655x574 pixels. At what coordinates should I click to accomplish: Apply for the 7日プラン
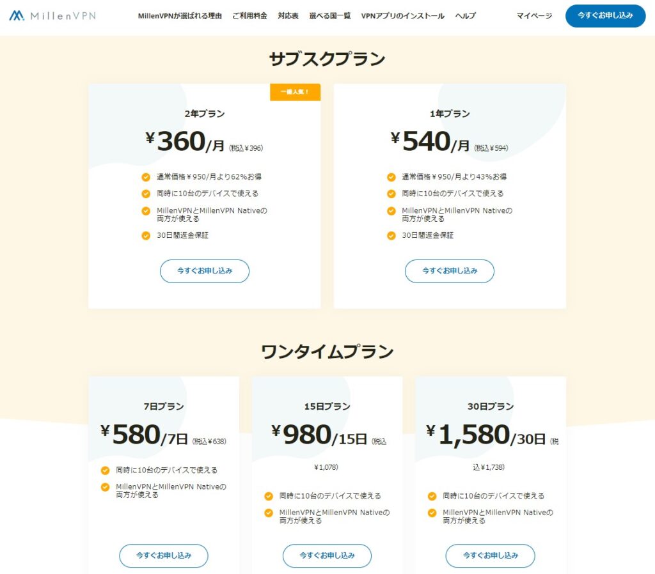tap(164, 555)
